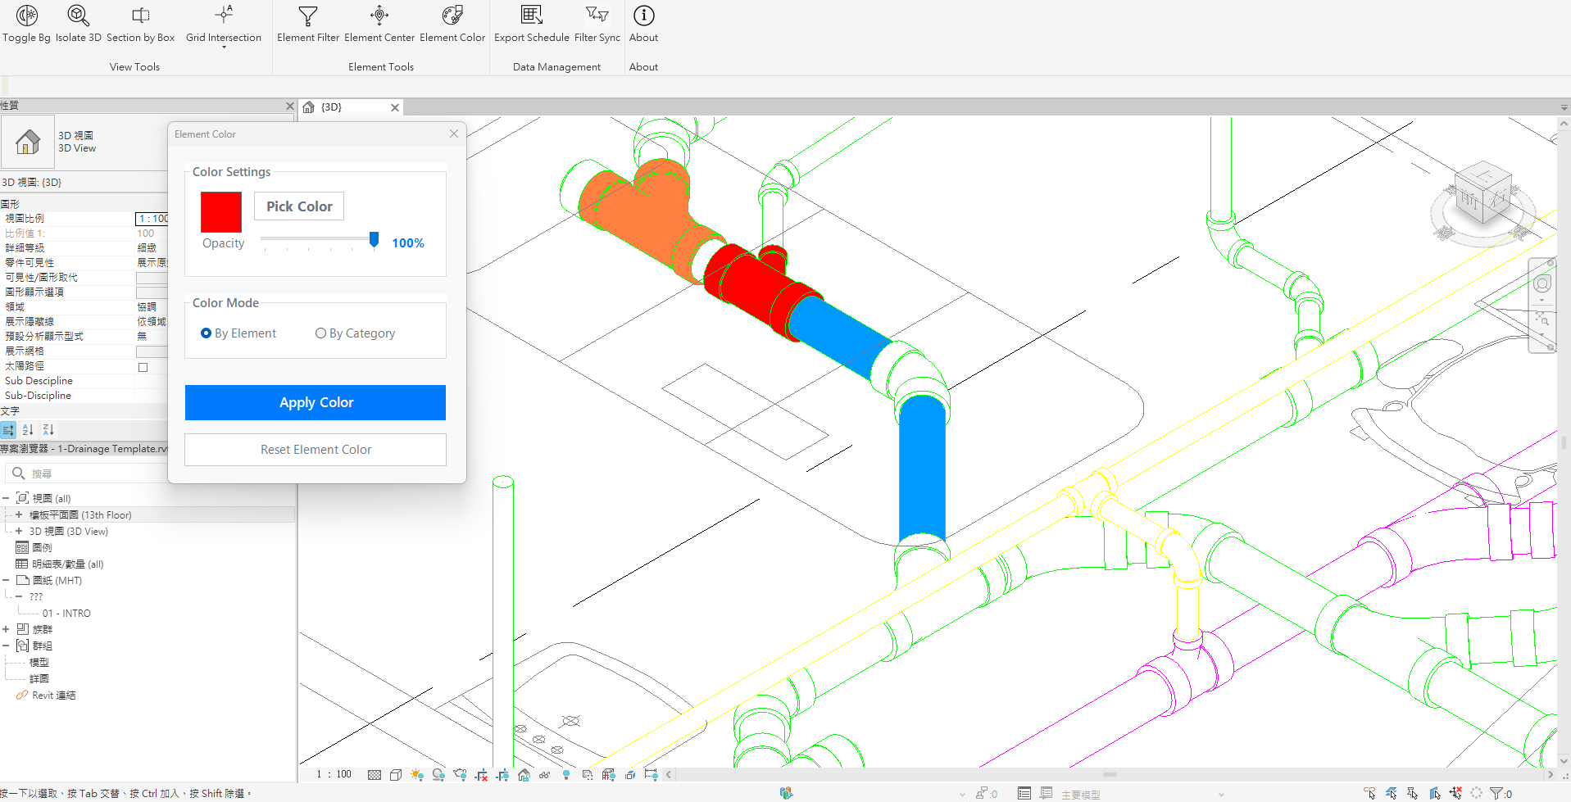1571x802 pixels.
Task: Expand the 3D 視圖 (3D View) tree node
Action: coord(19,531)
